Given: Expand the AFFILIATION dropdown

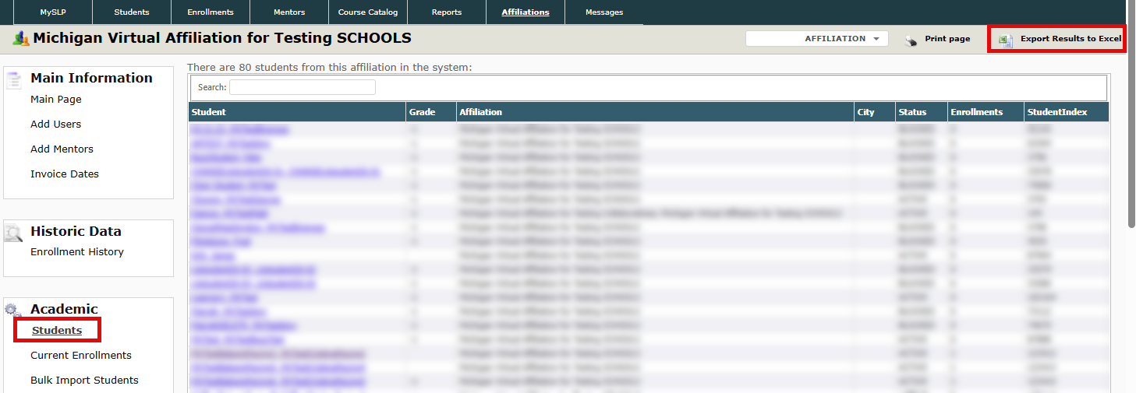Looking at the screenshot, I should (817, 38).
